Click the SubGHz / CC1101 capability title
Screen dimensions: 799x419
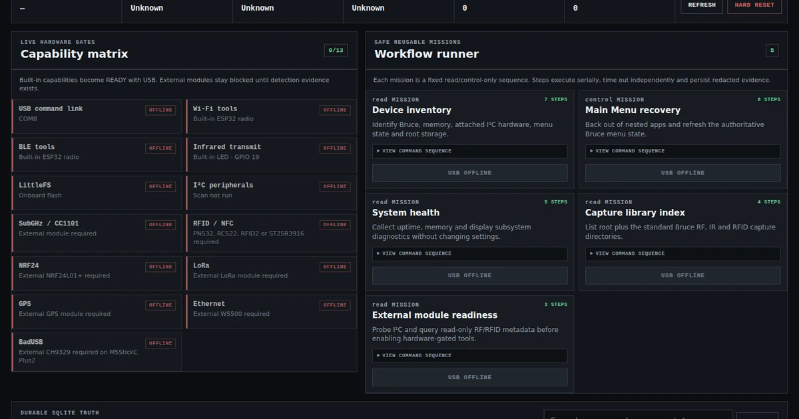[x=49, y=223]
